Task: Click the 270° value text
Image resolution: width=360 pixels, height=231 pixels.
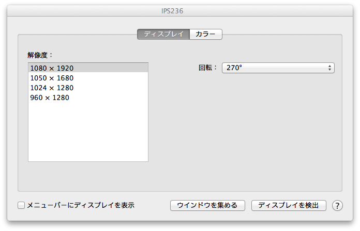Action: point(234,68)
